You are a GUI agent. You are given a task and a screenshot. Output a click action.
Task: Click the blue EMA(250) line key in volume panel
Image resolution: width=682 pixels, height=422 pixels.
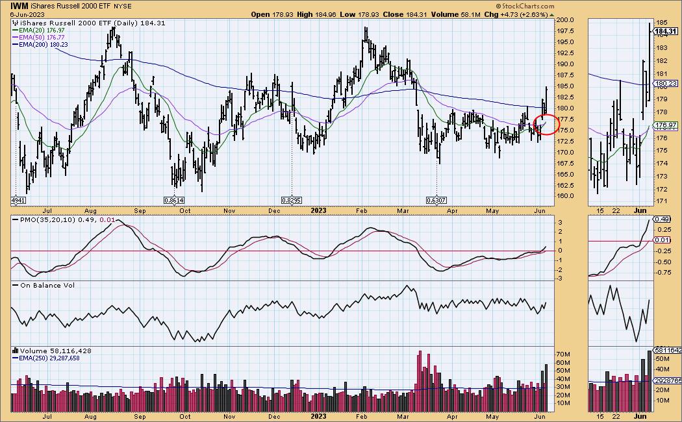15,358
